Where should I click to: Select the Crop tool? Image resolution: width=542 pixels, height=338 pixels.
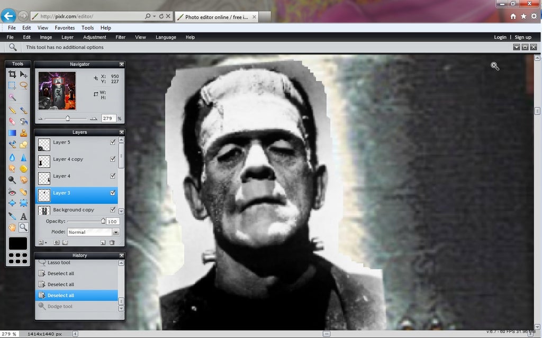(12, 74)
